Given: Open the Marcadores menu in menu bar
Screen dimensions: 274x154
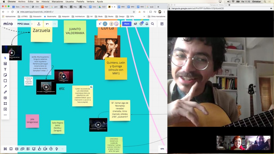Looking at the screenshot, I should (57, 2).
